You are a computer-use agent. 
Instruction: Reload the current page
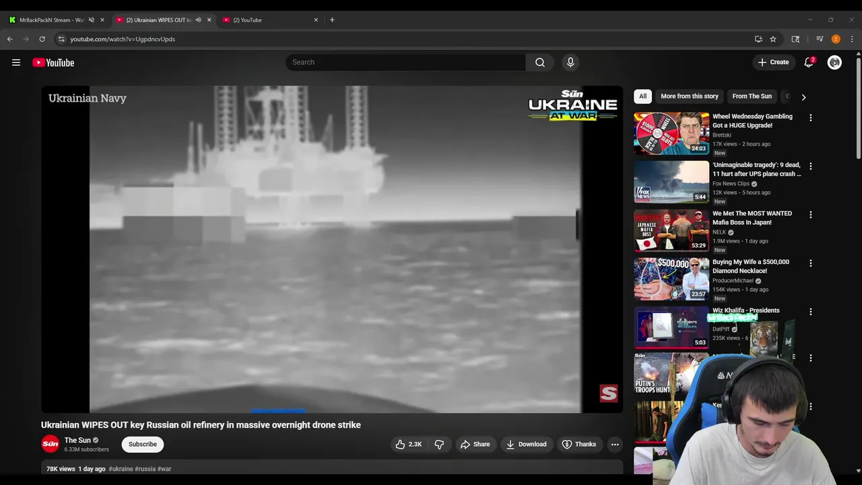(x=42, y=39)
